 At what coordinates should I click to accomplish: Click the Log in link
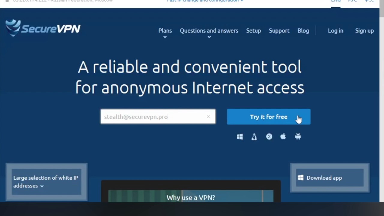[335, 31]
